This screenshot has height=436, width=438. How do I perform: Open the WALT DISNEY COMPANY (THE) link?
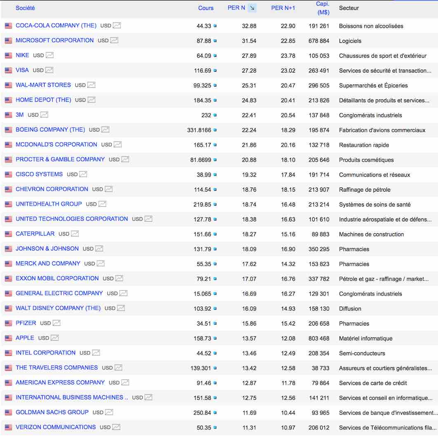coord(58,308)
